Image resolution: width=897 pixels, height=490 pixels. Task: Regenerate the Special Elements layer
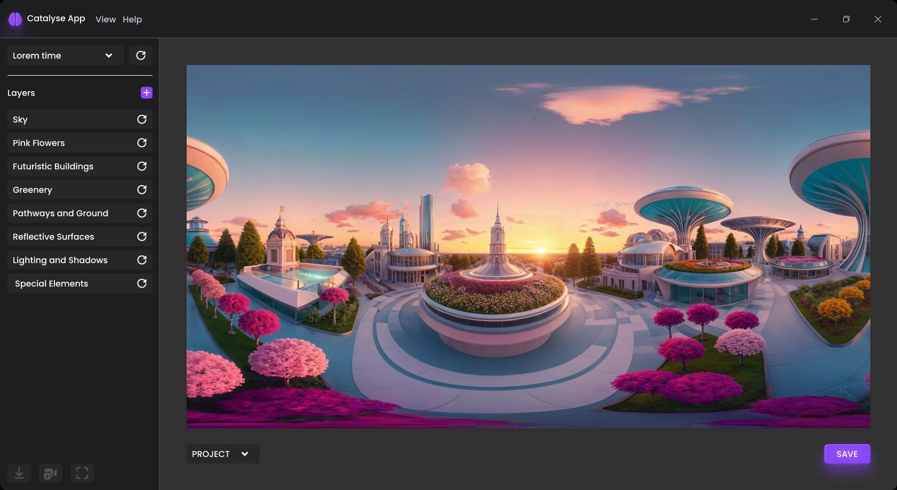[142, 283]
